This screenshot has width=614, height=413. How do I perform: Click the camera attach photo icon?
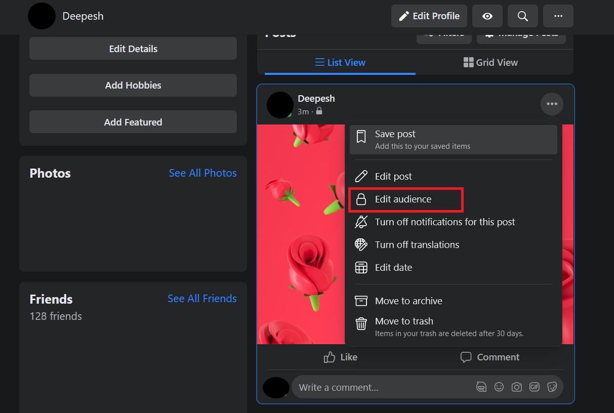(517, 387)
